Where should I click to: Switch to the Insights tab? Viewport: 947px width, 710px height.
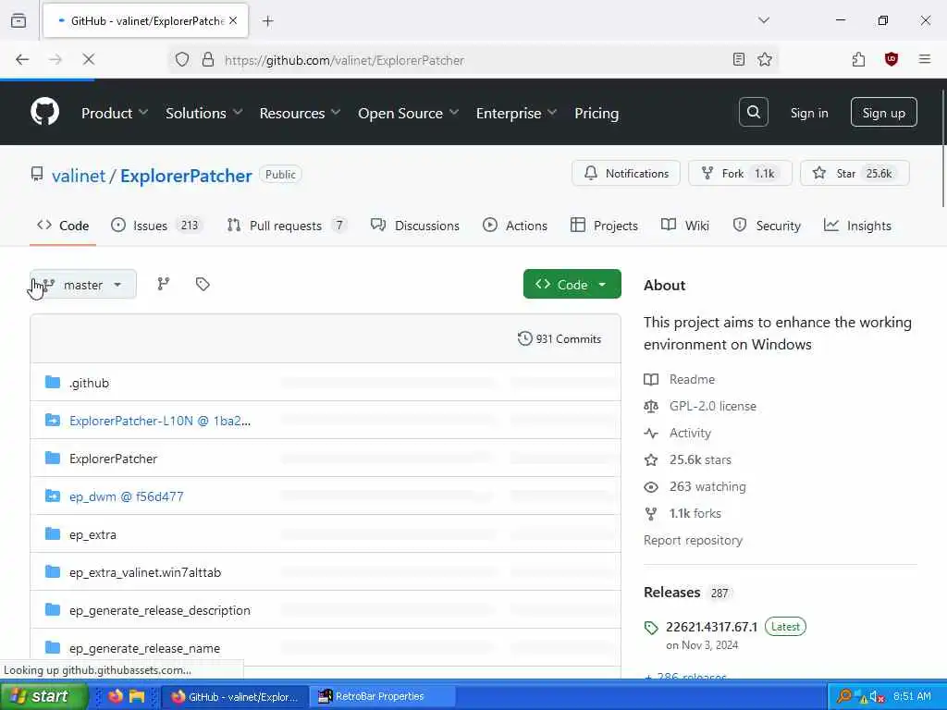point(857,226)
